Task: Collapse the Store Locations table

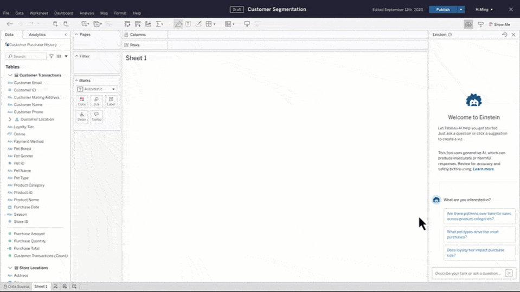Action: click(10, 268)
